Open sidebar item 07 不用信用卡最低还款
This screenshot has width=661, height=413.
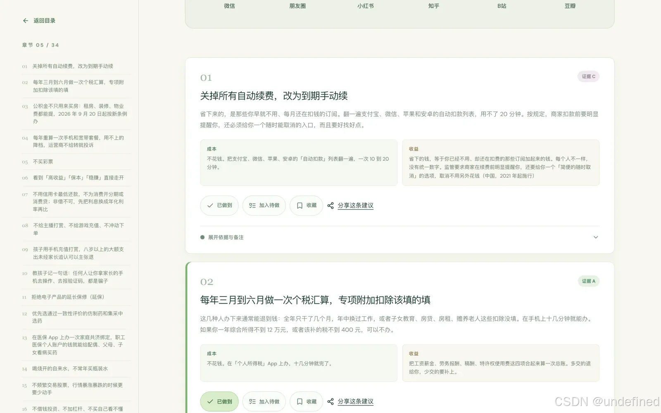[76, 202]
